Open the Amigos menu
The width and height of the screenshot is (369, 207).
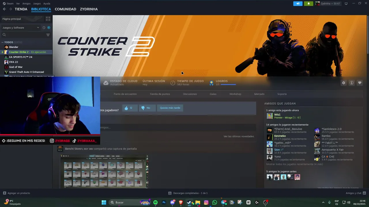point(27,3)
